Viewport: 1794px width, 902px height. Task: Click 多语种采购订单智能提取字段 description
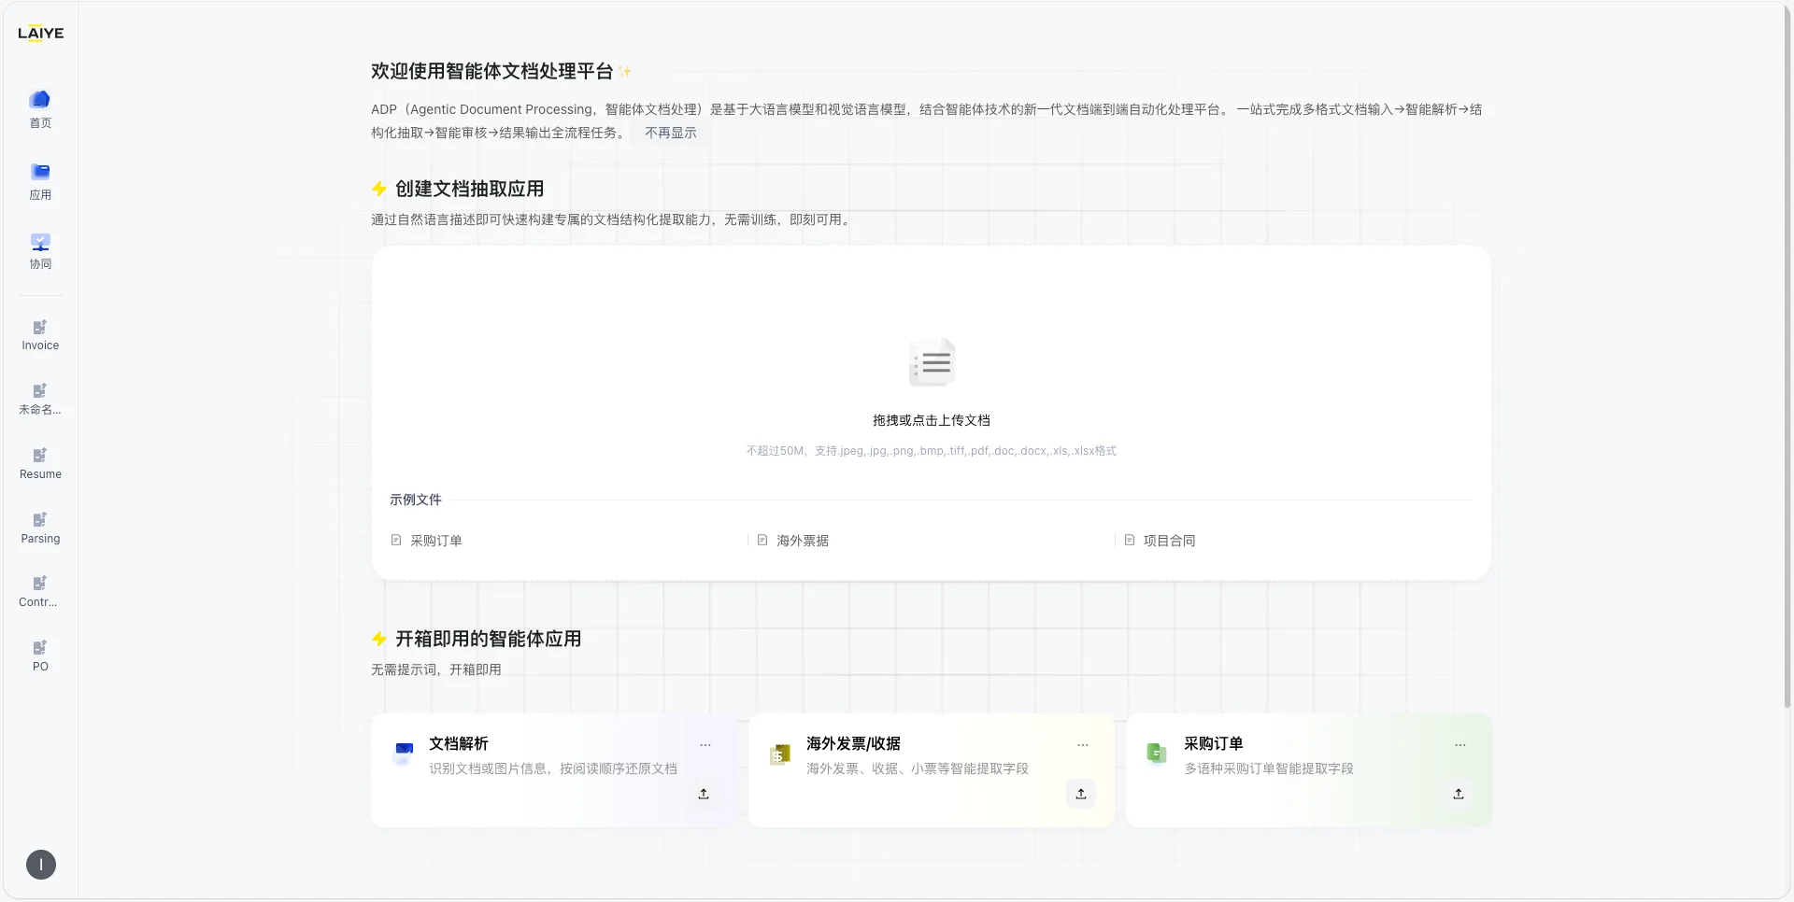tap(1269, 768)
